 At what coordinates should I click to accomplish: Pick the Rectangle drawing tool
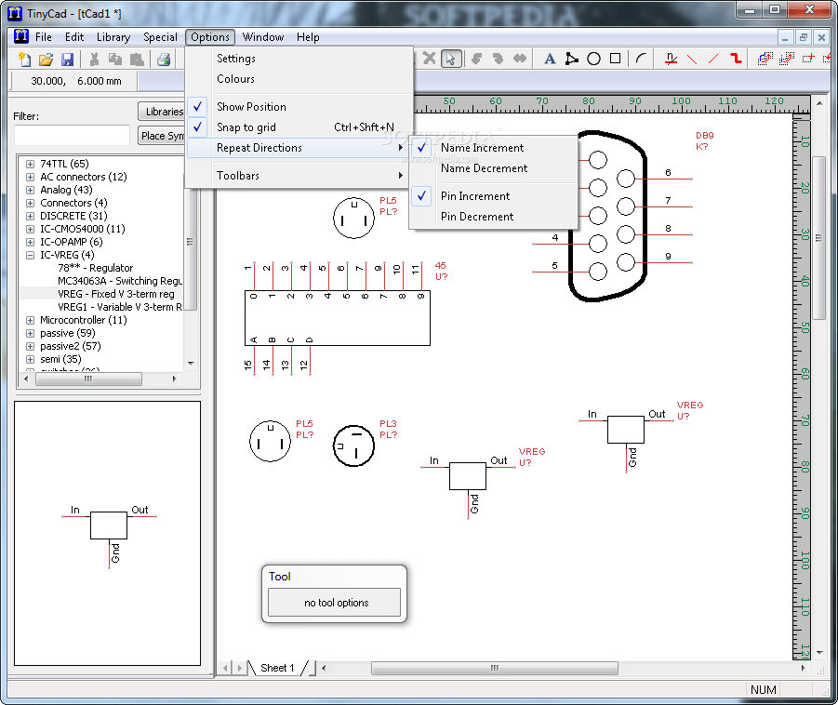click(616, 58)
